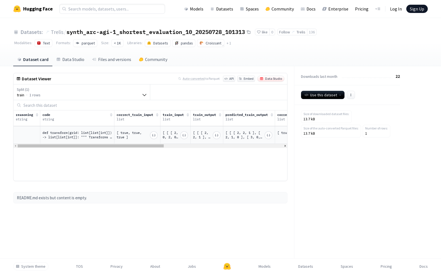Copy dataset name with the copy icon
Screen dimensions: 441x276
249,32
